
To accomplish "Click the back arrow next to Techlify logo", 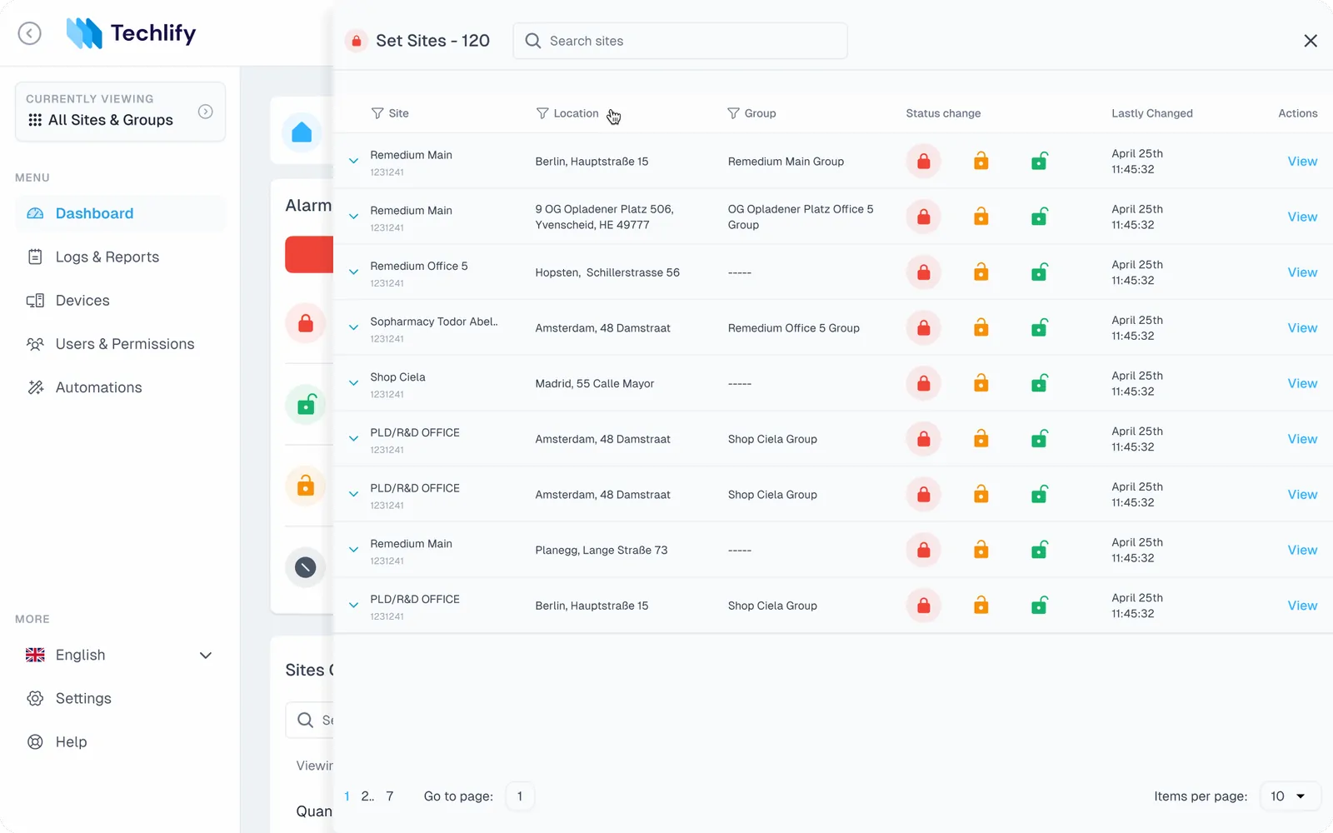I will coord(30,33).
